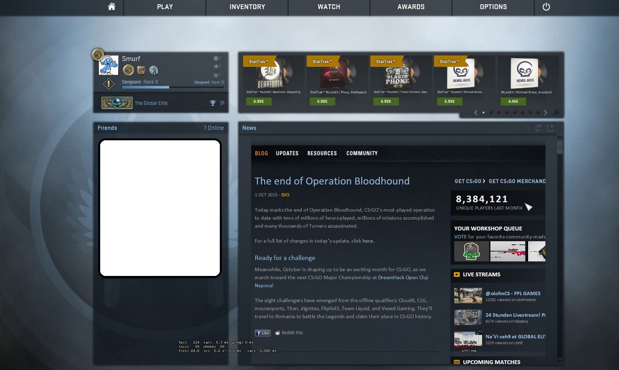Screen dimensions: 619x370
Task: Buy Proxy Battlepack kit for 6.99€
Action: (322, 101)
